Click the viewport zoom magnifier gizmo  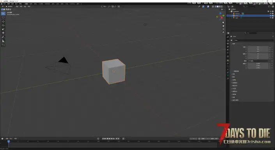[223, 23]
